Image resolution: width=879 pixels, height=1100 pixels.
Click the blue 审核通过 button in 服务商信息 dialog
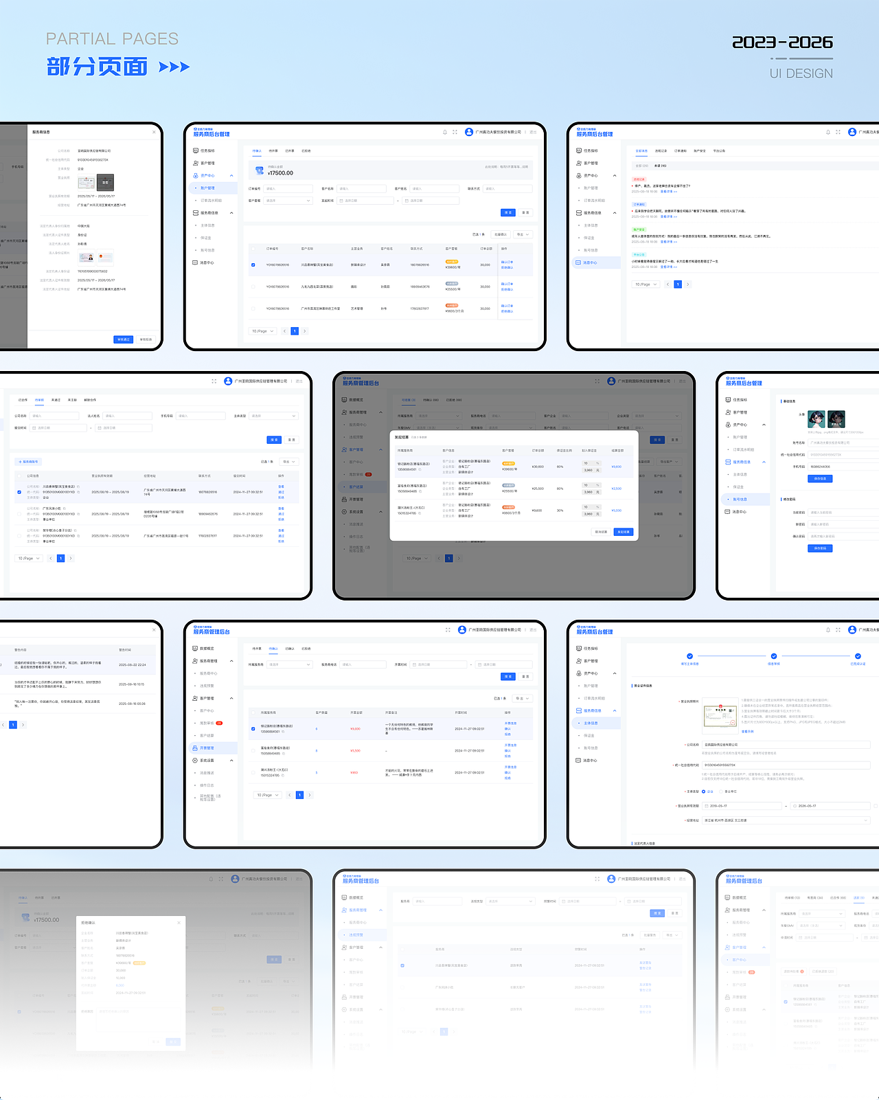coord(124,339)
